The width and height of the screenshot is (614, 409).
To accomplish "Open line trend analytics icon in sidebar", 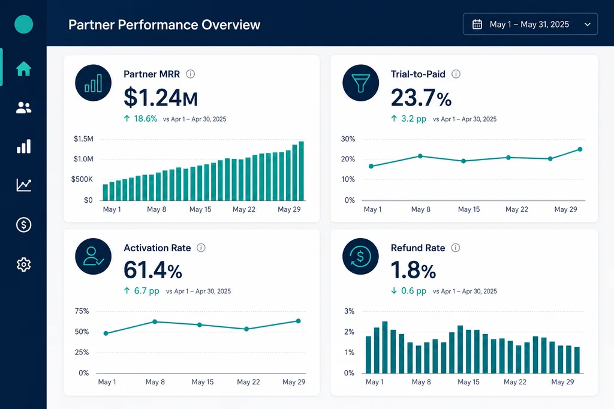I will pyautogui.click(x=23, y=185).
